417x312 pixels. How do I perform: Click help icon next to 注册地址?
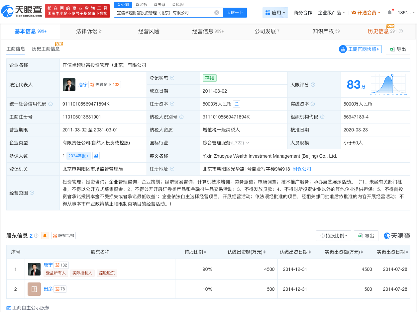(x=172, y=169)
